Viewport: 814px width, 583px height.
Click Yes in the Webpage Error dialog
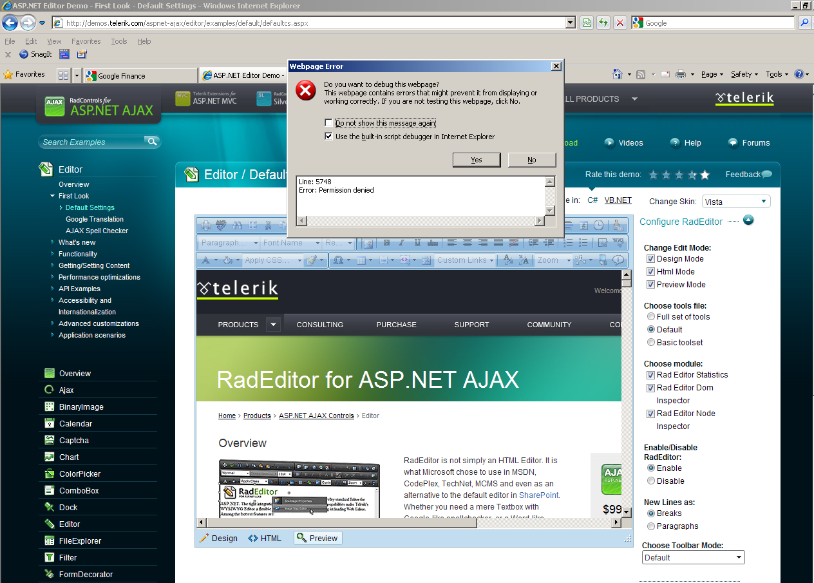click(477, 160)
